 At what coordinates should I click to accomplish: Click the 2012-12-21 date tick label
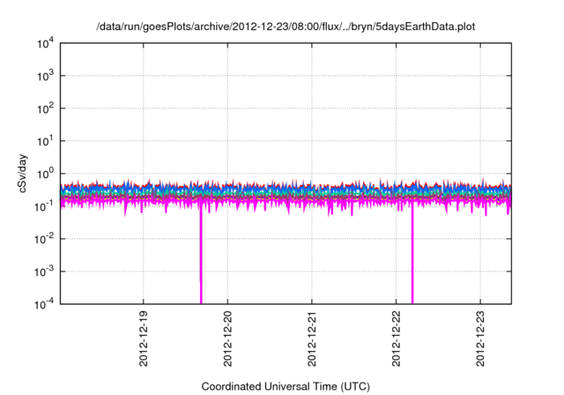(312, 339)
